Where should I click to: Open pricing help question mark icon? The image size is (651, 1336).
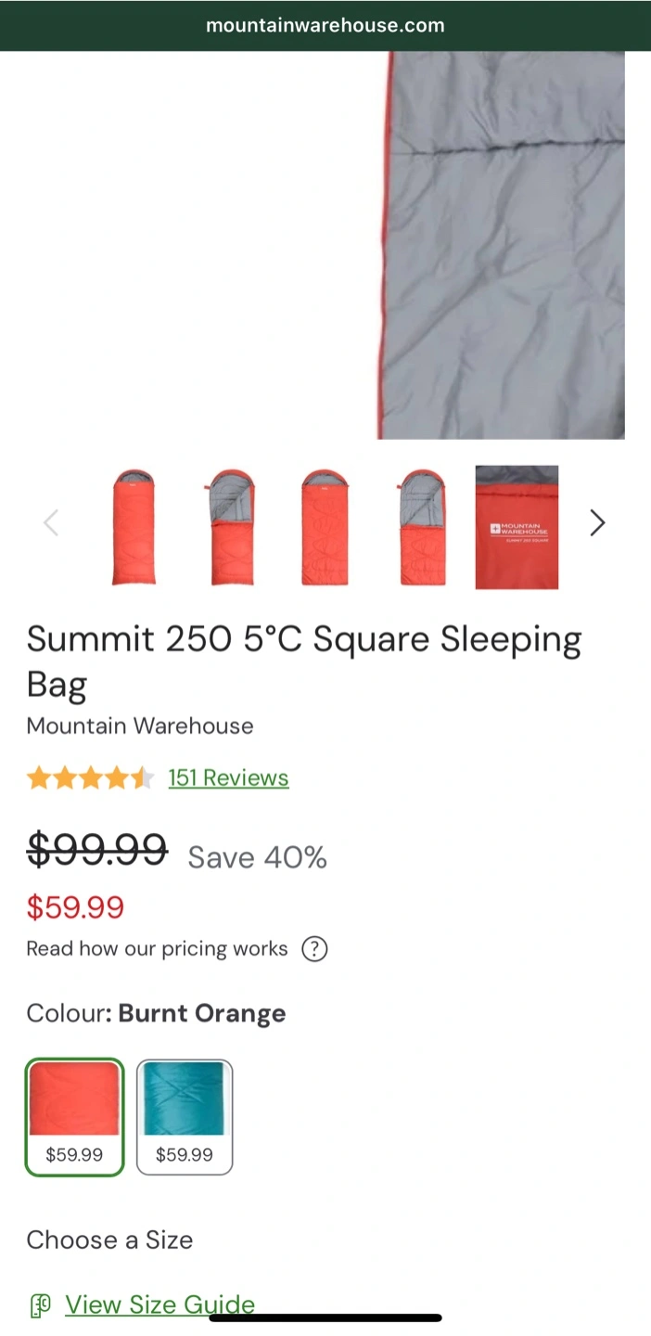pyautogui.click(x=315, y=949)
